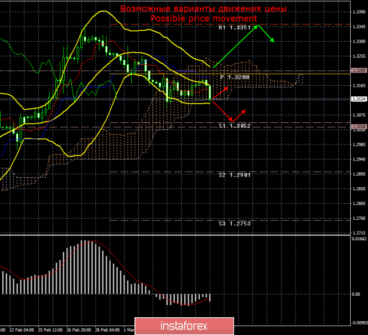Click the 22 Feb 04:00 time label
368x335 pixels.
click(x=22, y=330)
